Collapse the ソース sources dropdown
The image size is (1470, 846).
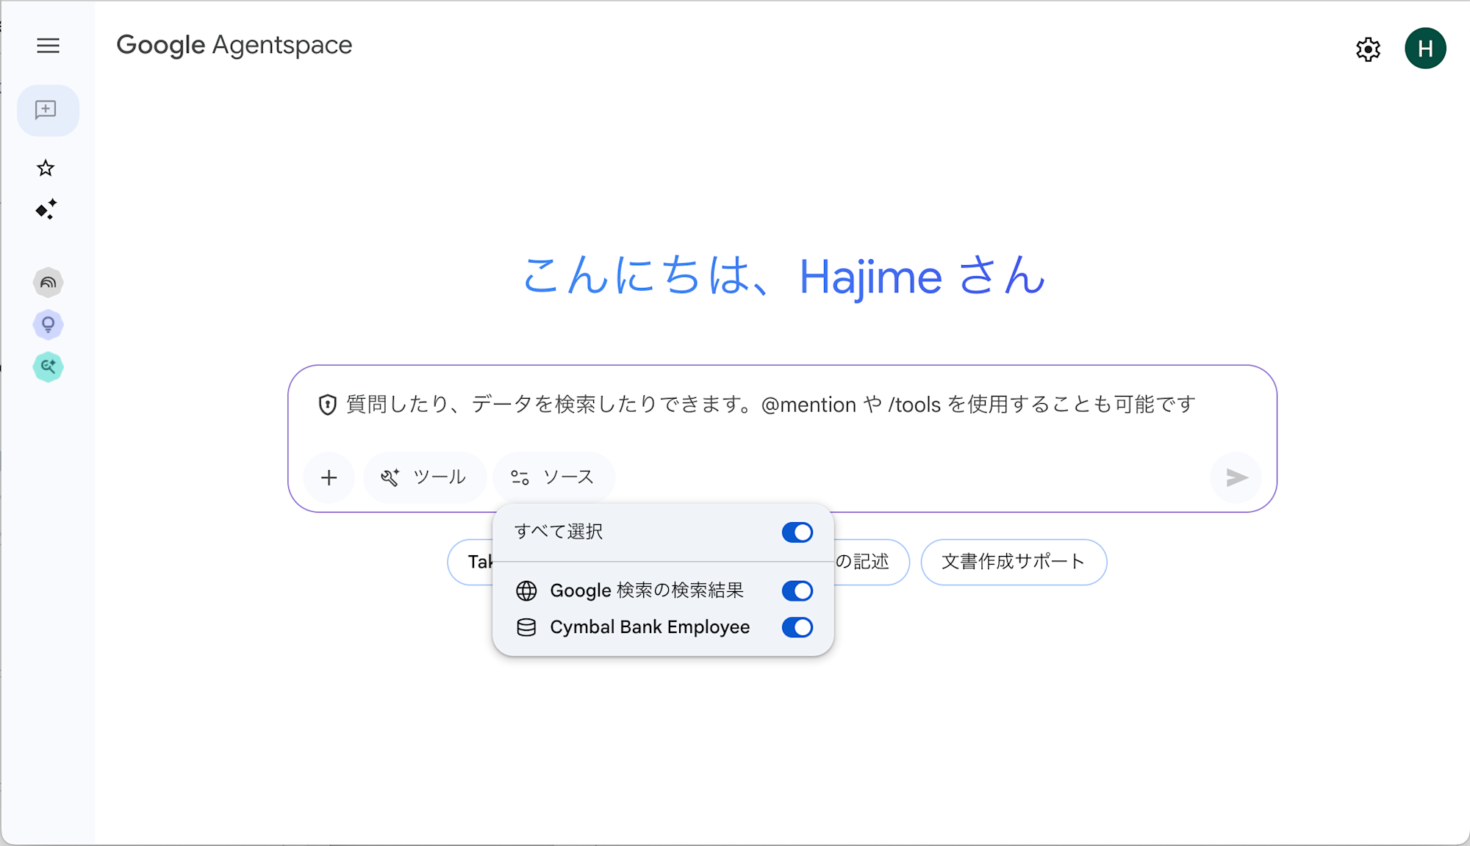pos(554,477)
